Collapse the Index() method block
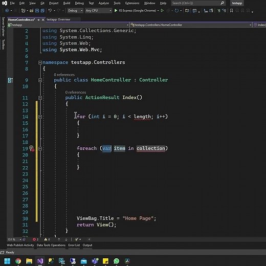Image resolution: width=266 pixels, height=266 pixels. pos(40,98)
